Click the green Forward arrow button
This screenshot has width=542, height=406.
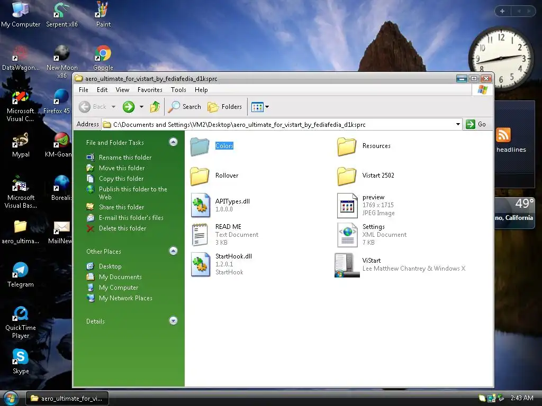[129, 107]
